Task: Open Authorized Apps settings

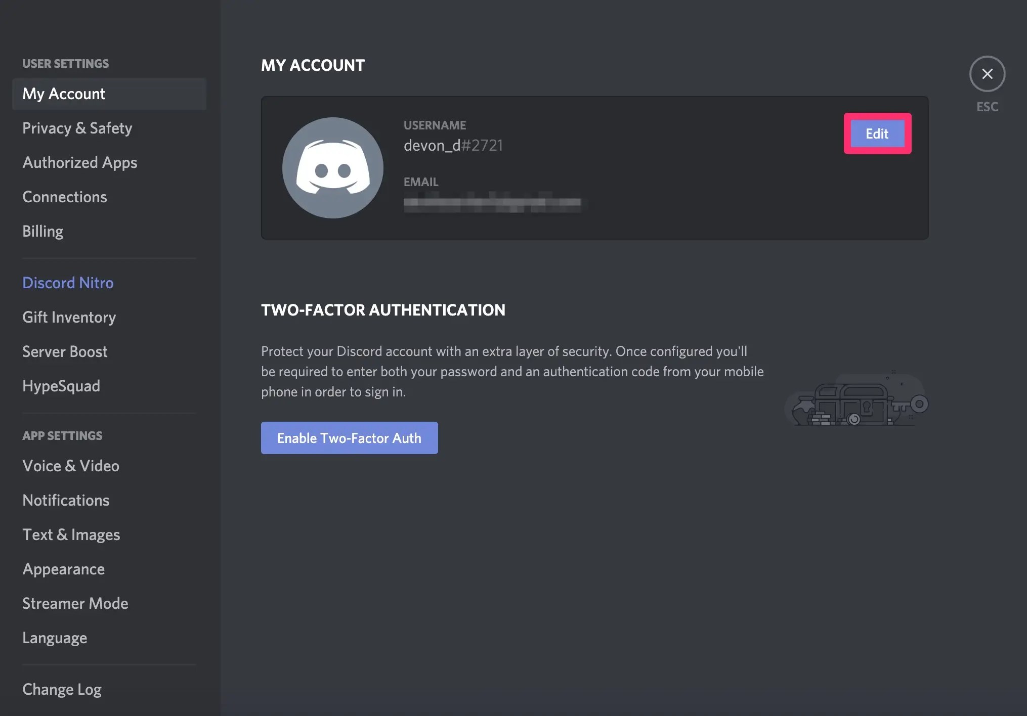Action: point(79,162)
